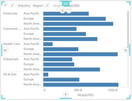Select the Oil & Gas Europe bar
Screen dimensions: 132x101
tap(61, 80)
